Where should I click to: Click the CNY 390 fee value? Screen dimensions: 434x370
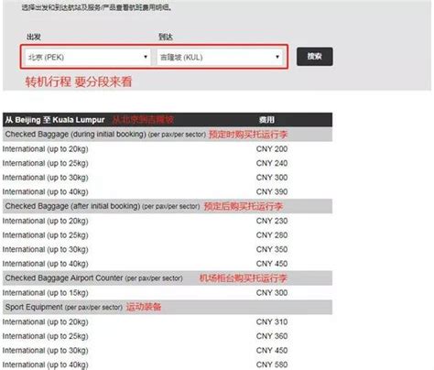pos(272,191)
